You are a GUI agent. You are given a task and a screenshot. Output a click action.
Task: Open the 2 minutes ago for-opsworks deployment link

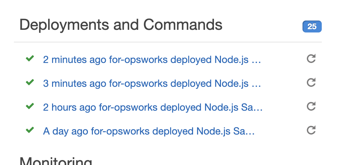(152, 60)
